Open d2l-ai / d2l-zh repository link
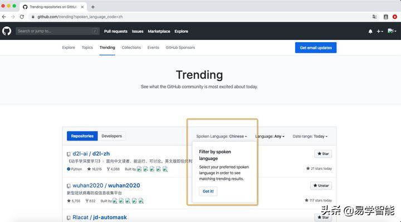This screenshot has width=401, height=222. pyautogui.click(x=91, y=154)
